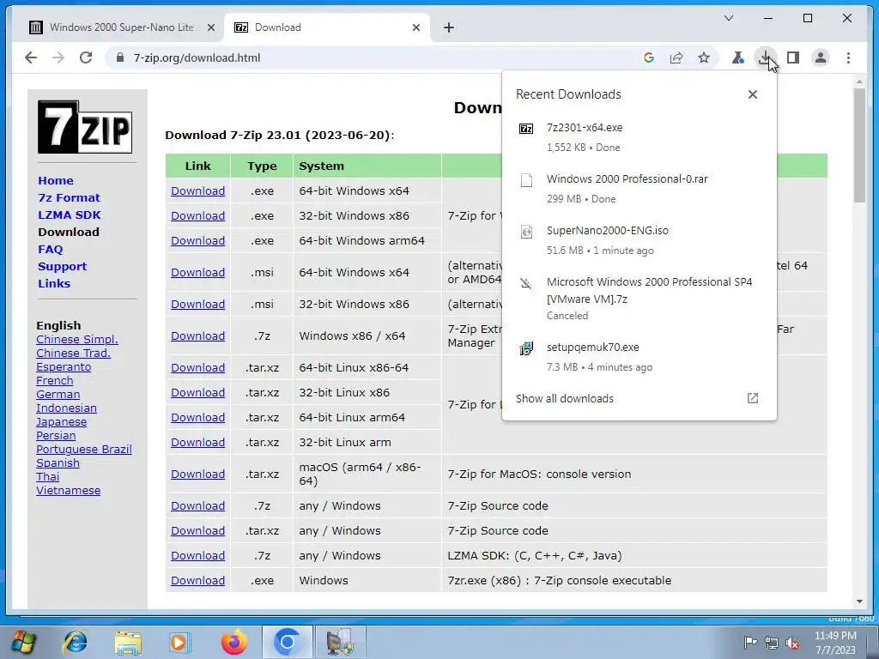Click the 7-Zip logo
The width and height of the screenshot is (879, 659).
coord(85,127)
